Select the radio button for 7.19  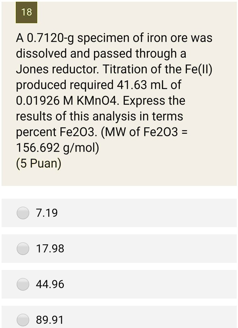pos(23,212)
